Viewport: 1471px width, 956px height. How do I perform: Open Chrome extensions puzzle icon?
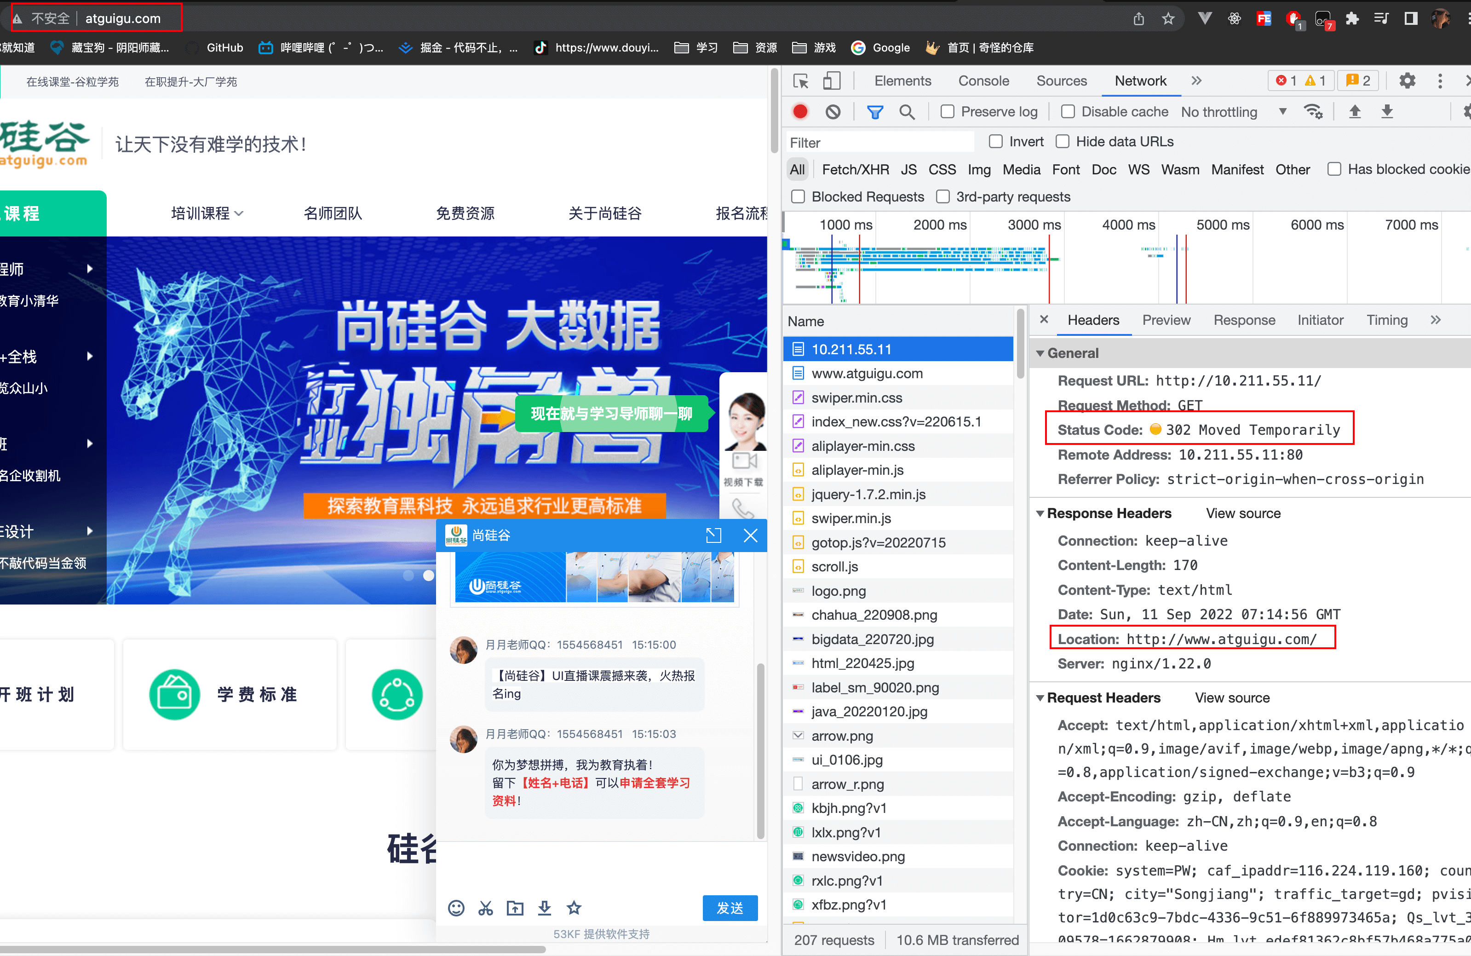(x=1352, y=18)
